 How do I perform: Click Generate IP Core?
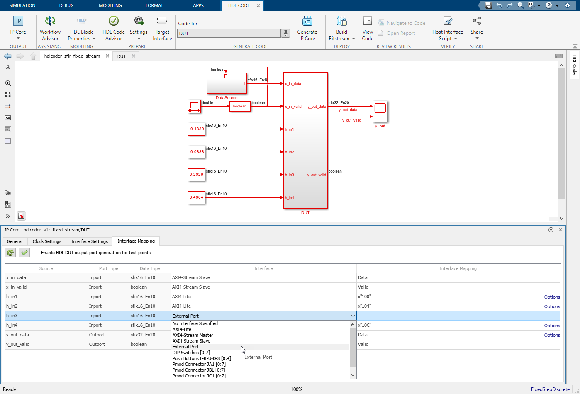point(307,28)
